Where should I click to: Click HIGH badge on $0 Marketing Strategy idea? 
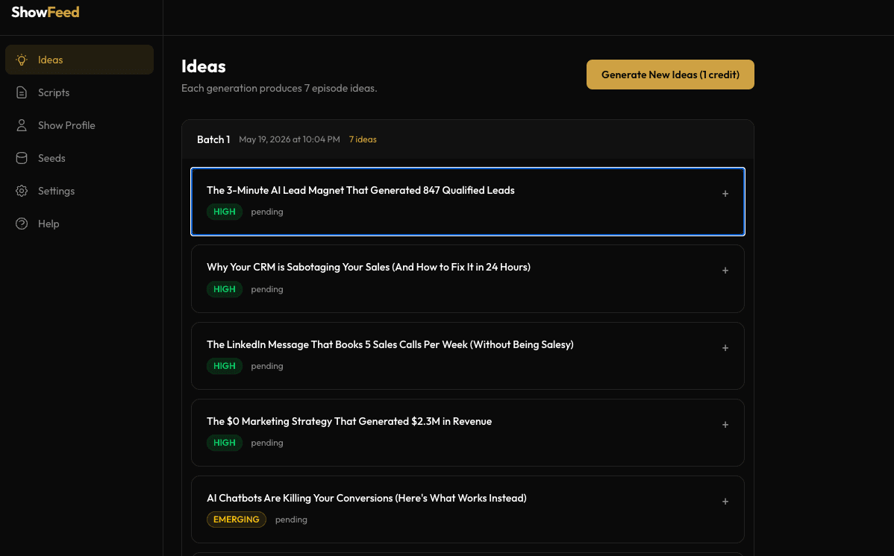225,443
